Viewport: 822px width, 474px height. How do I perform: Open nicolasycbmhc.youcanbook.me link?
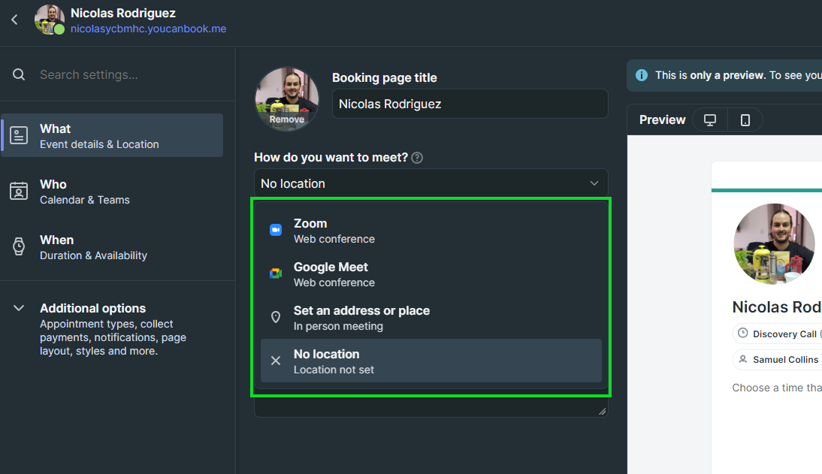click(148, 29)
